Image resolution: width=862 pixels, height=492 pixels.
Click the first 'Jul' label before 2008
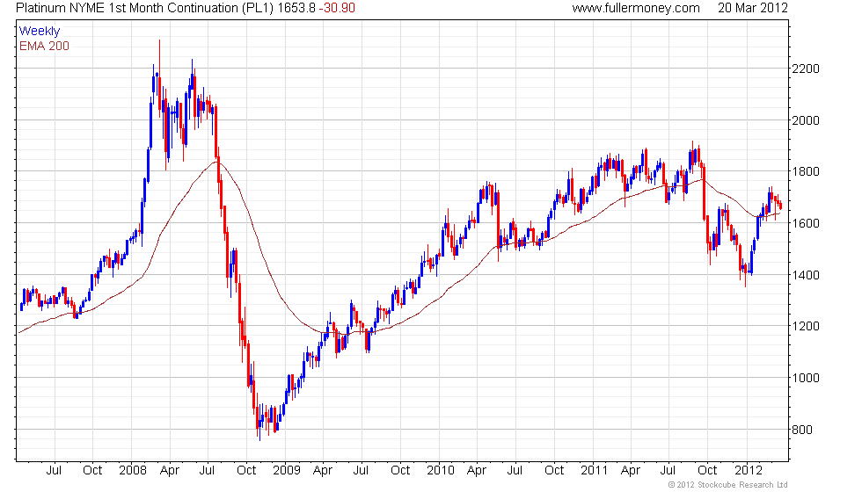click(x=54, y=471)
